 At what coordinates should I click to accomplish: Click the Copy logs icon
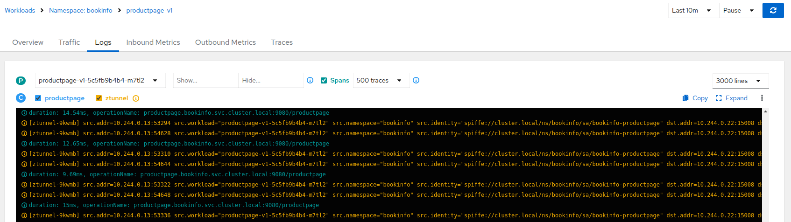pos(685,98)
